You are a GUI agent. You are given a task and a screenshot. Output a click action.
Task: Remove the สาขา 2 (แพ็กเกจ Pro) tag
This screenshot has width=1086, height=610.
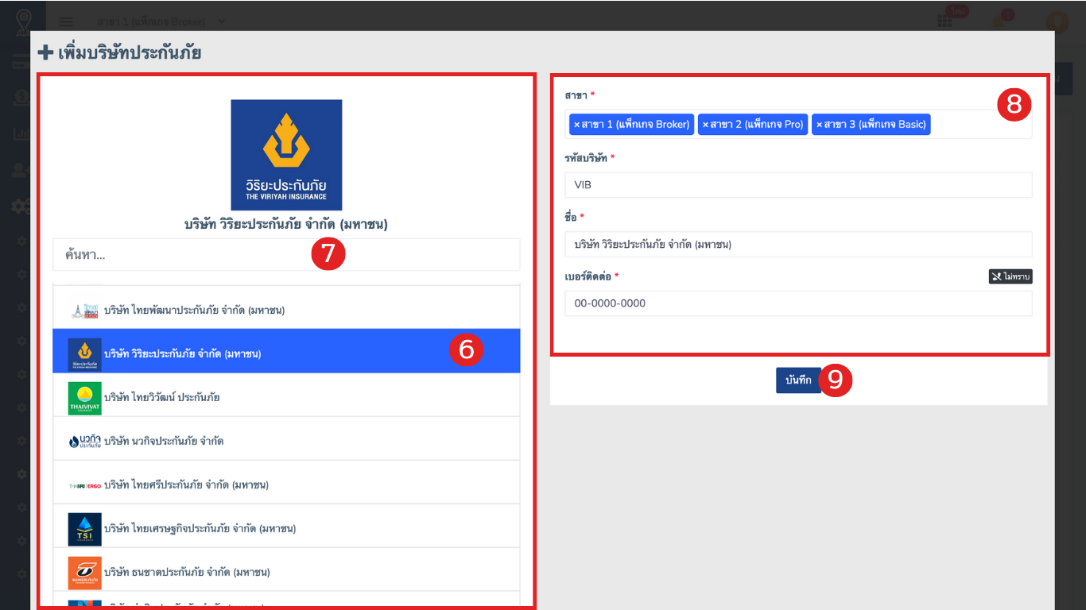pyautogui.click(x=705, y=125)
